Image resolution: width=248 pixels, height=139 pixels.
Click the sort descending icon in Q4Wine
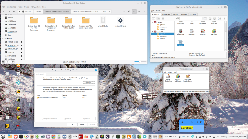pyautogui.click(x=224, y=19)
